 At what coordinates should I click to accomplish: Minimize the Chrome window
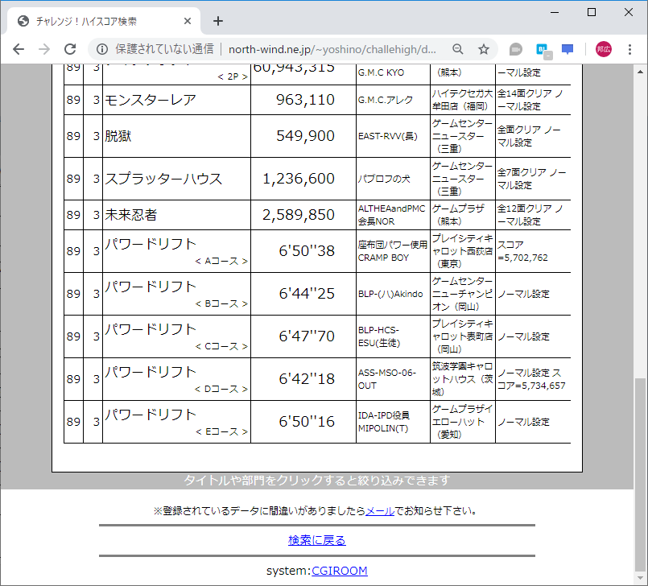tap(555, 12)
